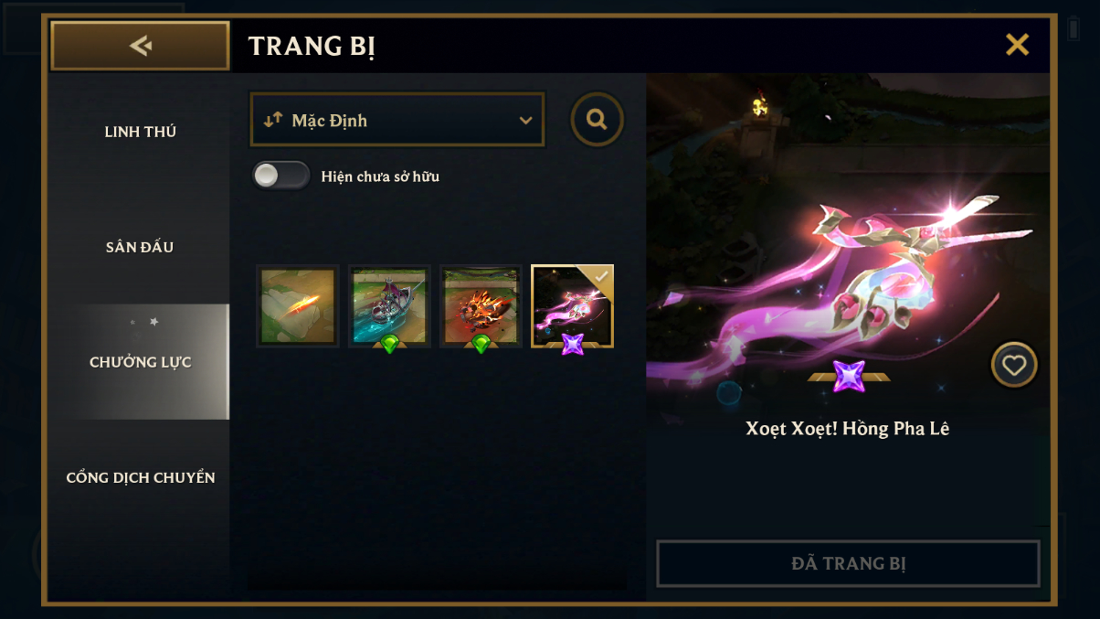This screenshot has height=619, width=1100.
Task: Click the equipped checkmark on the pink boom
Action: [602, 276]
